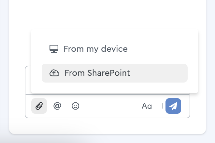Choose From my device upload option
215x143 pixels.
click(x=115, y=49)
